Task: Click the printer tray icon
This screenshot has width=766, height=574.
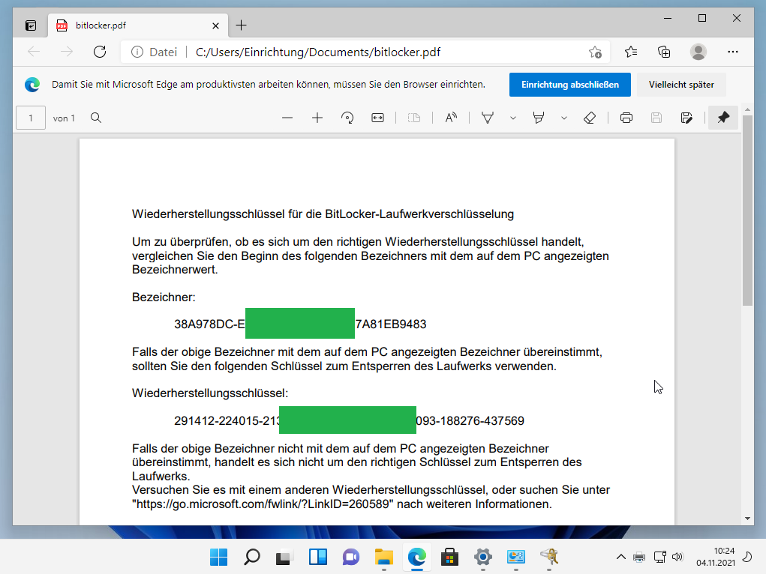Action: pos(639,557)
